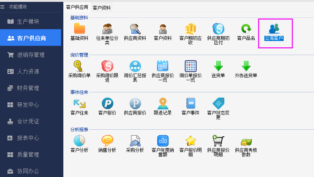Open 询价汇总报表 hierarchy icon
Viewport: 314px width, 177px height.
(135, 66)
